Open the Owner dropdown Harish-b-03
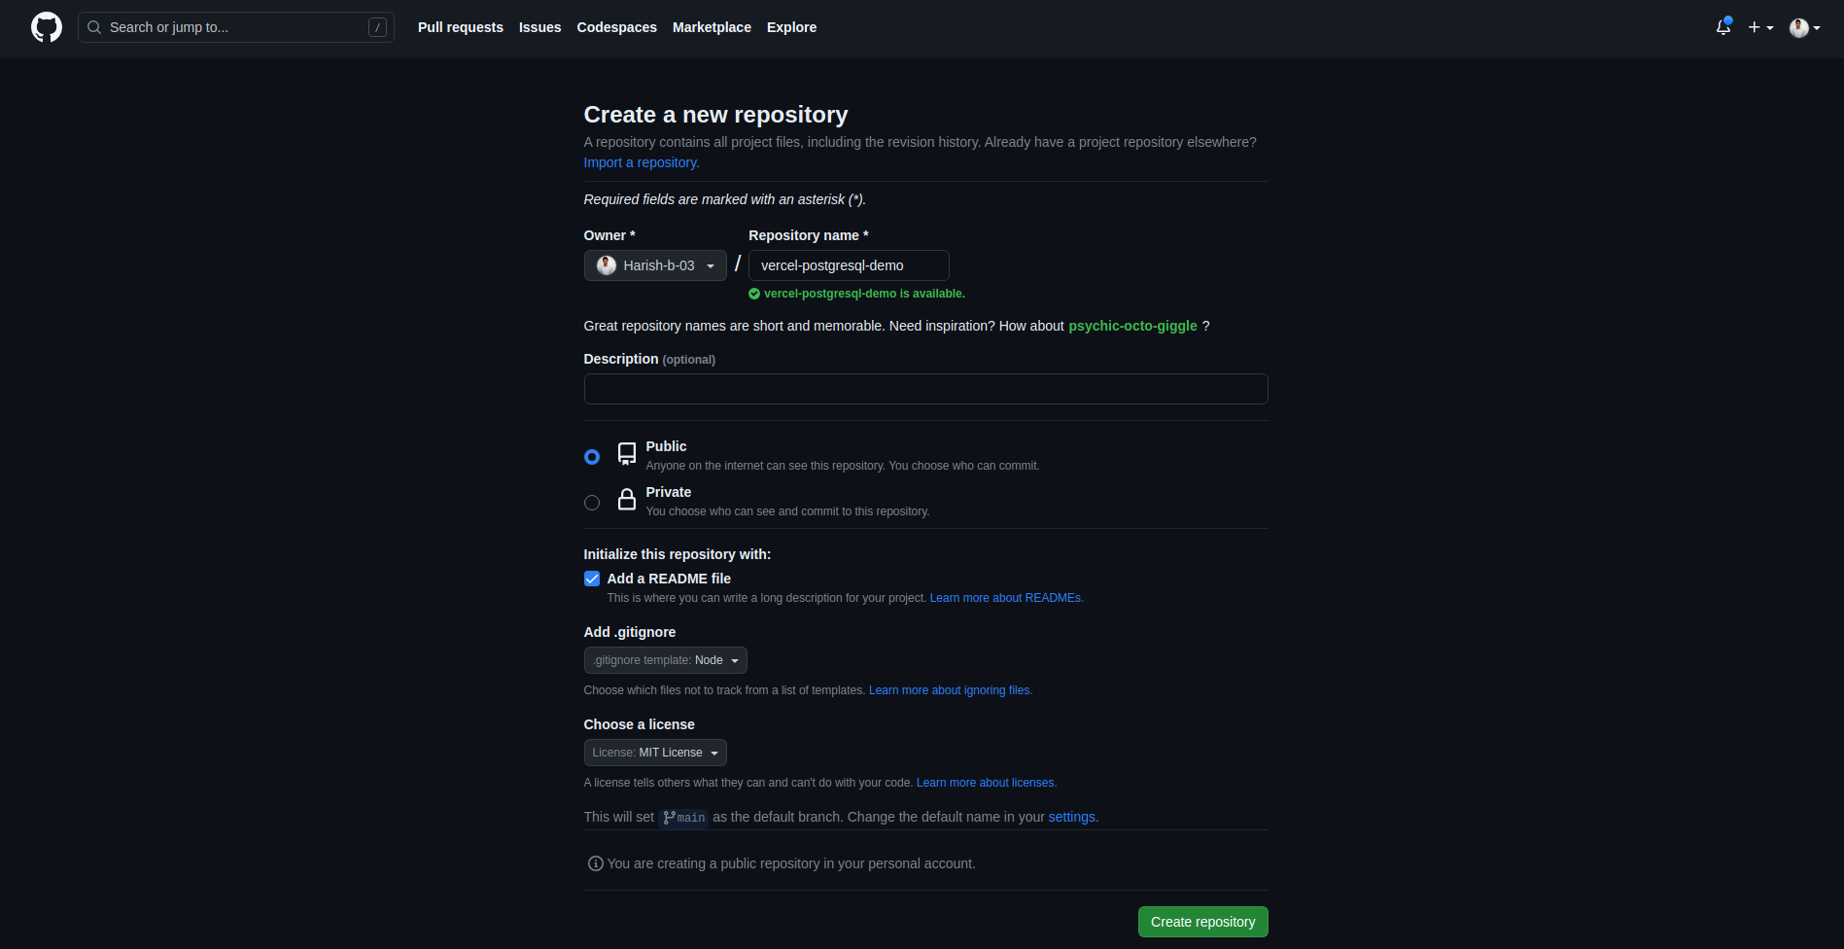This screenshot has height=949, width=1844. pos(655,265)
